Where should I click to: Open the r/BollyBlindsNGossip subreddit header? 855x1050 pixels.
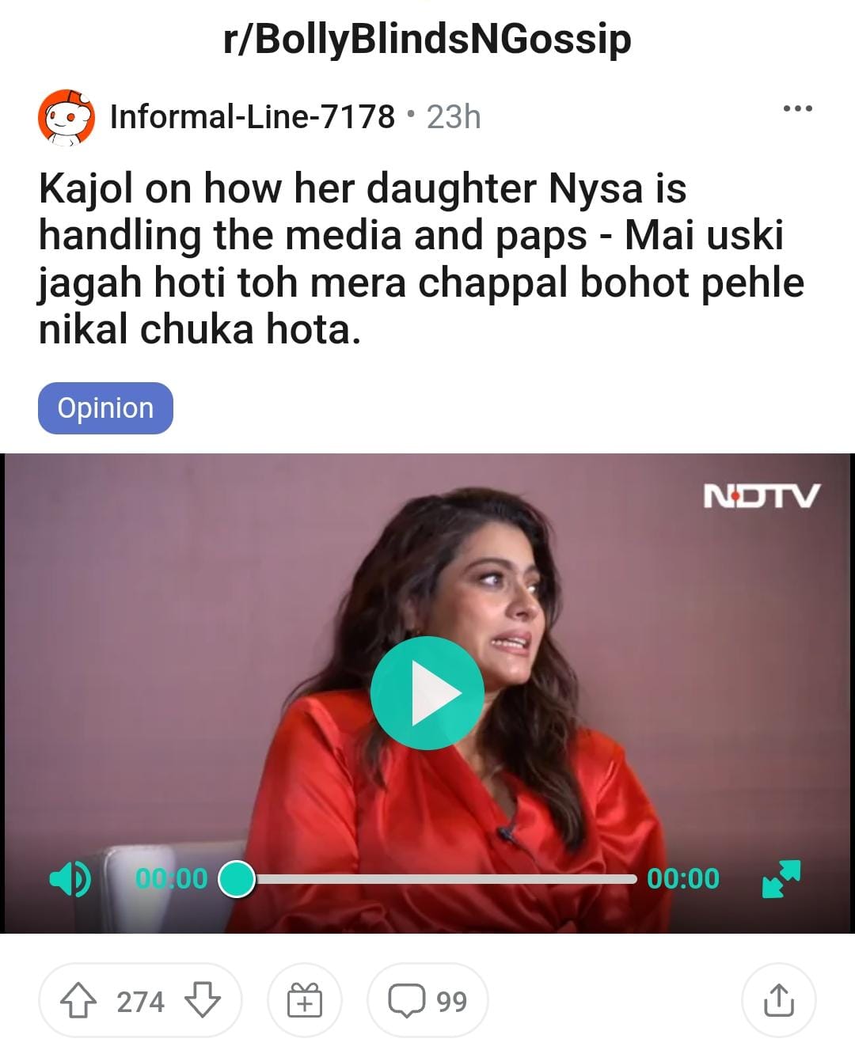[x=427, y=39]
